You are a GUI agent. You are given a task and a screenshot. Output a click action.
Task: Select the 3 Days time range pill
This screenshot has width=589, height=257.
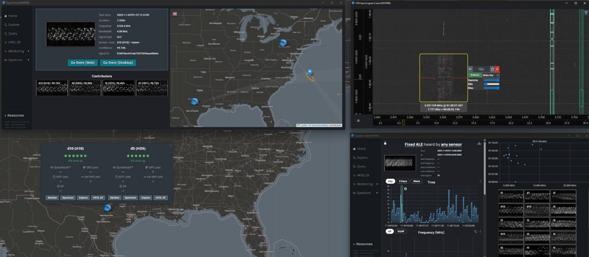(x=403, y=181)
